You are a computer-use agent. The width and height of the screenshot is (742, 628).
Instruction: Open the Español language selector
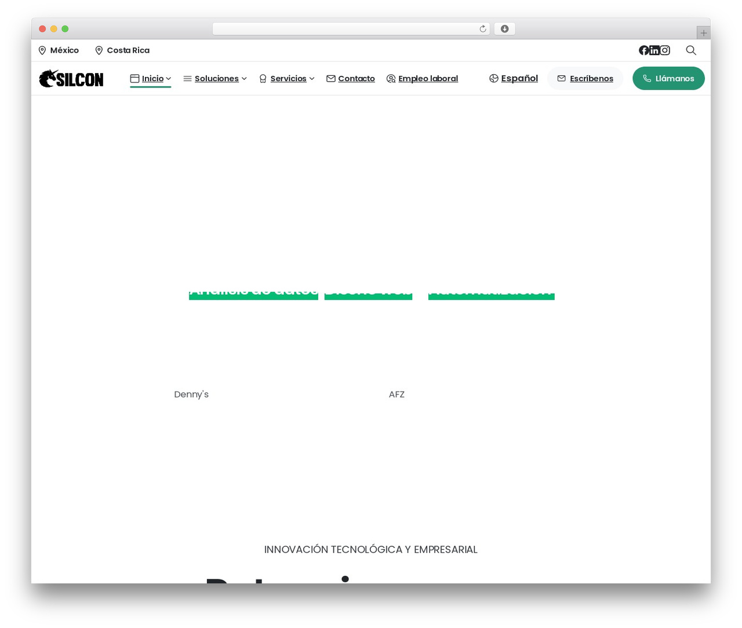[x=514, y=78]
